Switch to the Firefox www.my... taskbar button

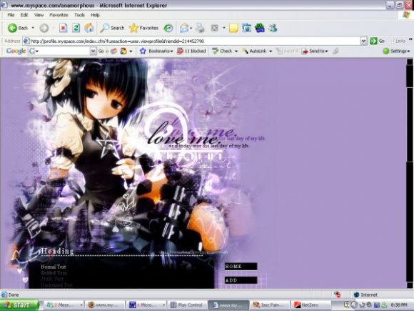(x=105, y=305)
